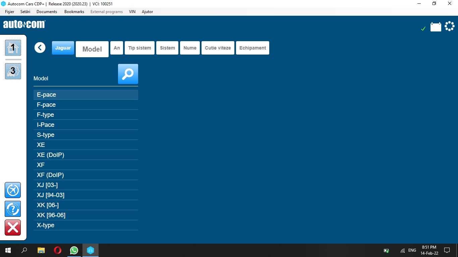Open the Ajutor menu

click(x=147, y=11)
